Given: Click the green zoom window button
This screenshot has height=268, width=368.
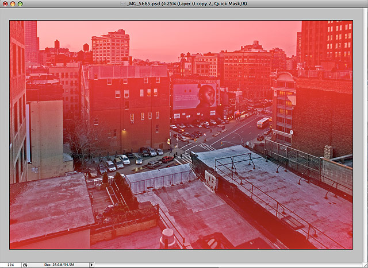Looking at the screenshot, I should [20, 4].
